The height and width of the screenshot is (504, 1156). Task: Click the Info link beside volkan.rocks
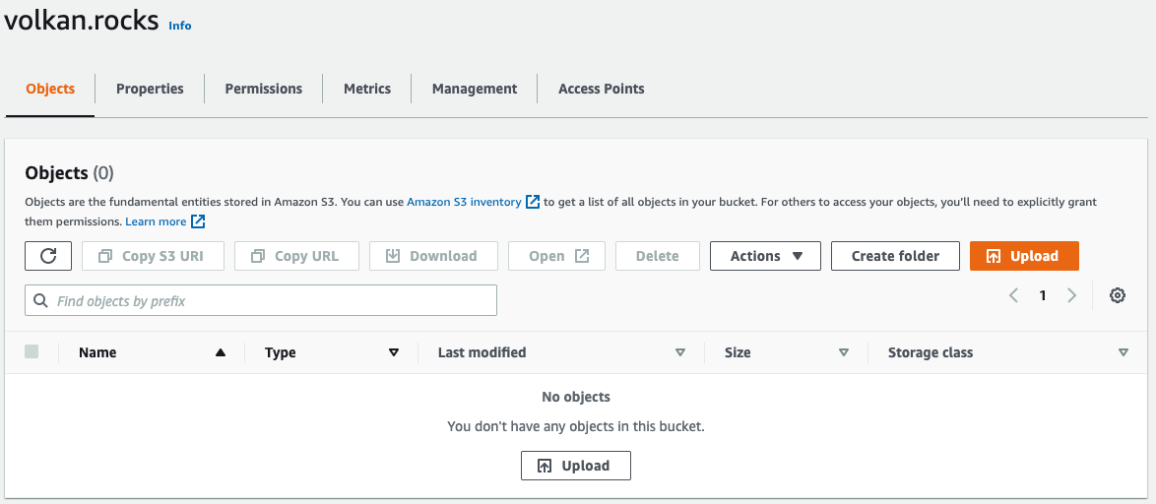[180, 25]
